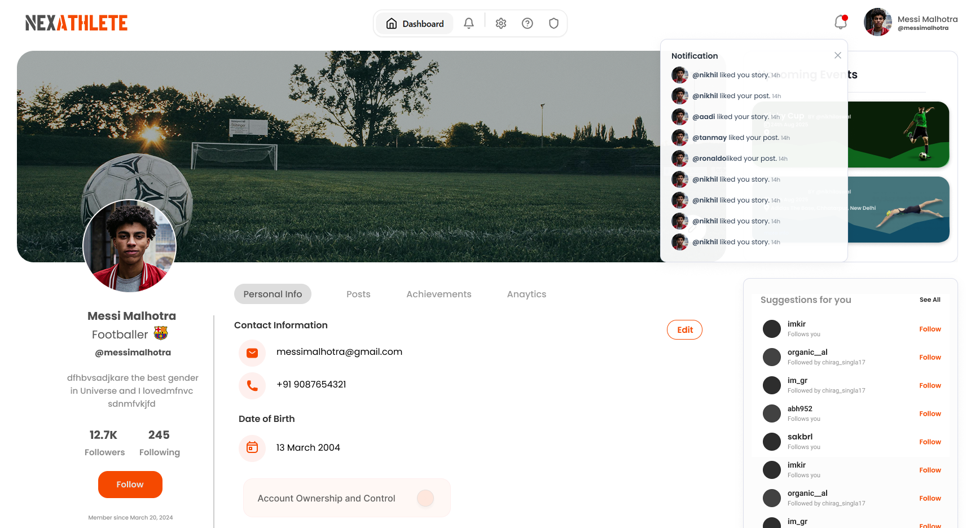Click the calendar icon beside Date of Birth
This screenshot has width=975, height=528.
point(252,448)
